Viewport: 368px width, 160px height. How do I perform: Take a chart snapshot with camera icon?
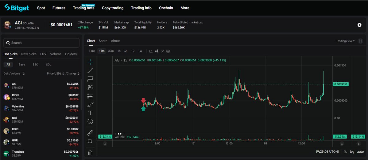point(168,51)
